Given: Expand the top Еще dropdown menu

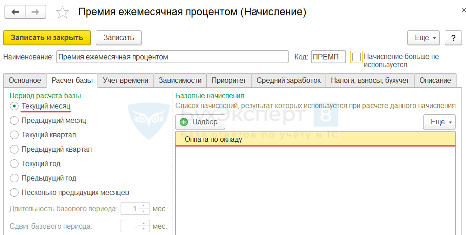Looking at the screenshot, I should click(423, 38).
